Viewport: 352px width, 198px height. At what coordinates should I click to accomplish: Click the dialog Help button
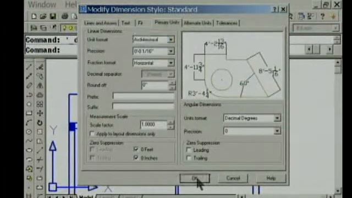271,178
